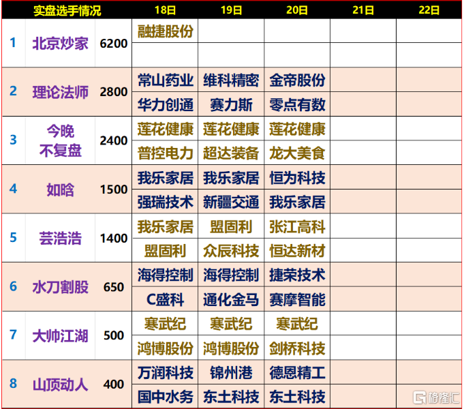Click player name 理论法师
This screenshot has width=464, height=409.
[x=61, y=92]
